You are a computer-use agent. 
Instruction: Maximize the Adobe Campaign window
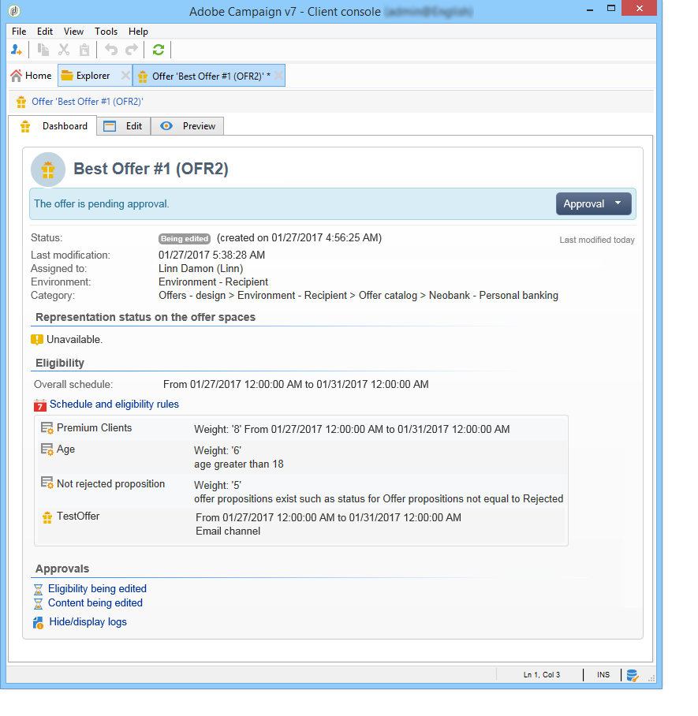[610, 9]
